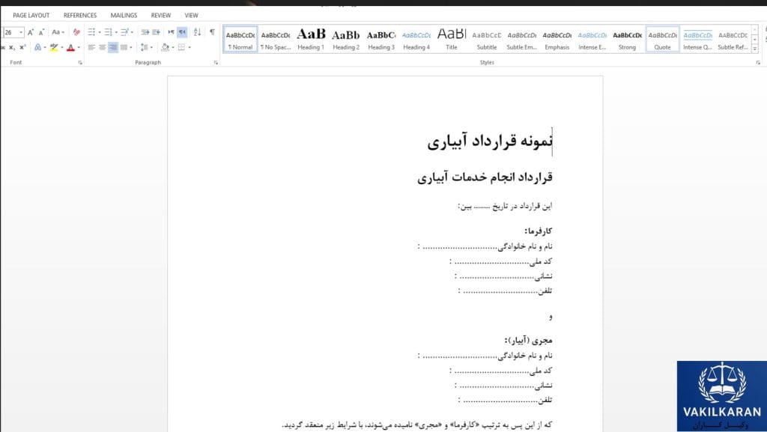Viewport: 767px width, 432px height.
Task: Apply the Heading 1 style
Action: point(311,40)
